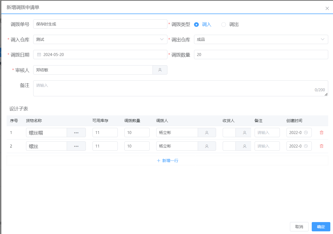Click the clock icon in row 2 创建时间
Image resolution: width=333 pixels, height=234 pixels.
pos(306,146)
